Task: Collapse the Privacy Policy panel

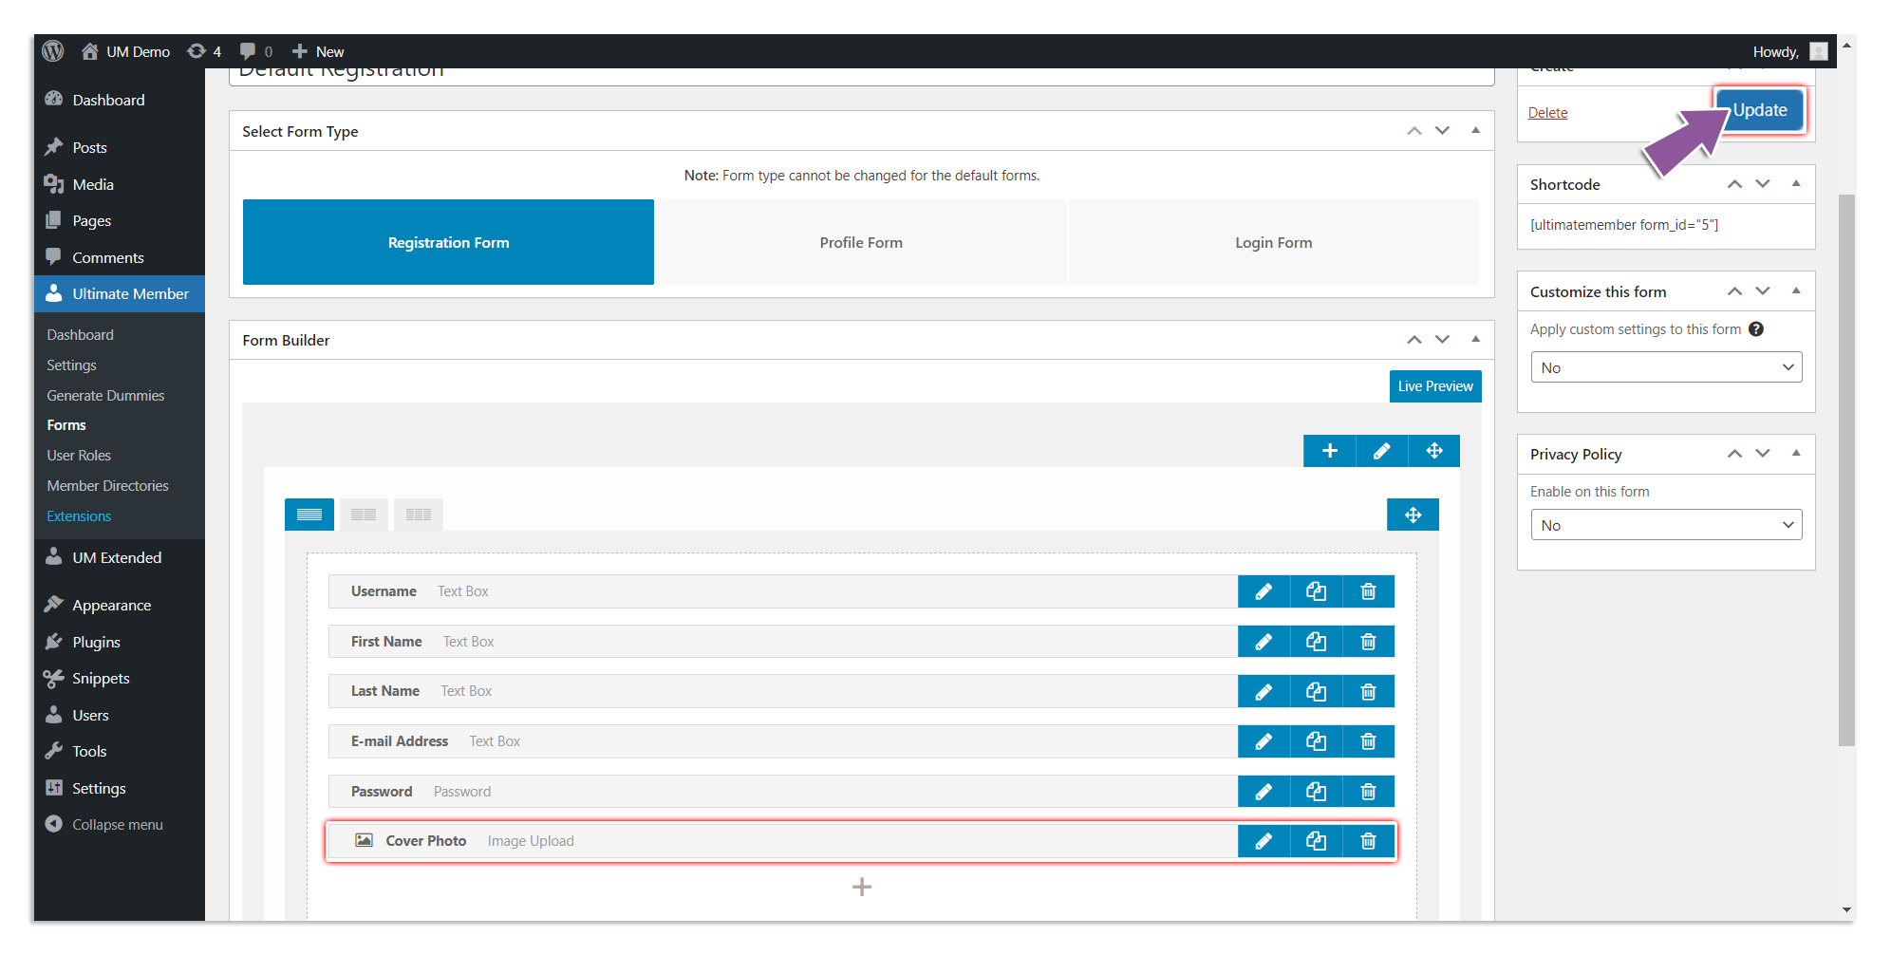Action: 1796,454
